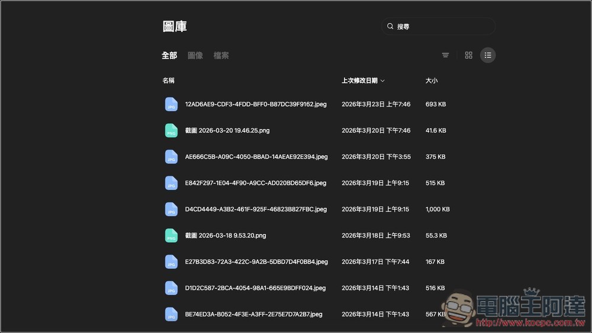This screenshot has width=592, height=333.
Task: Click JPG icon for 12AD6AE9 file
Action: [x=171, y=104]
